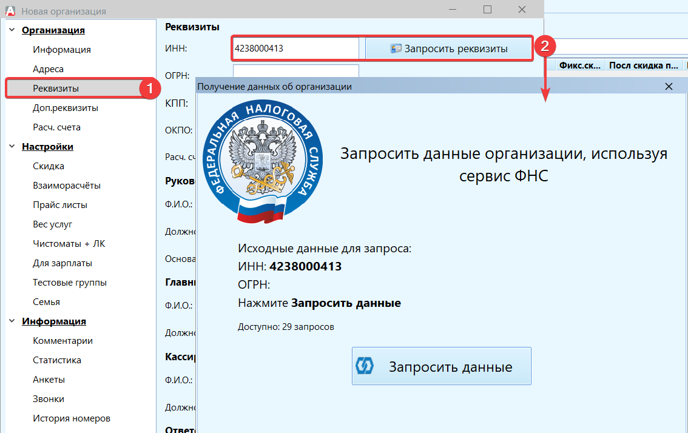Open the Информация item under Организация
The width and height of the screenshot is (688, 433).
[x=62, y=50]
